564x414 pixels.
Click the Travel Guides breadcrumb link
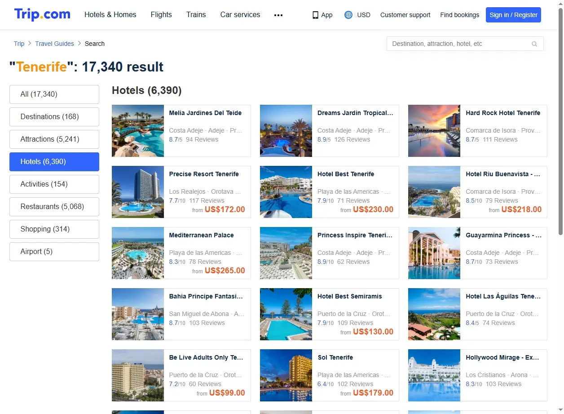54,44
